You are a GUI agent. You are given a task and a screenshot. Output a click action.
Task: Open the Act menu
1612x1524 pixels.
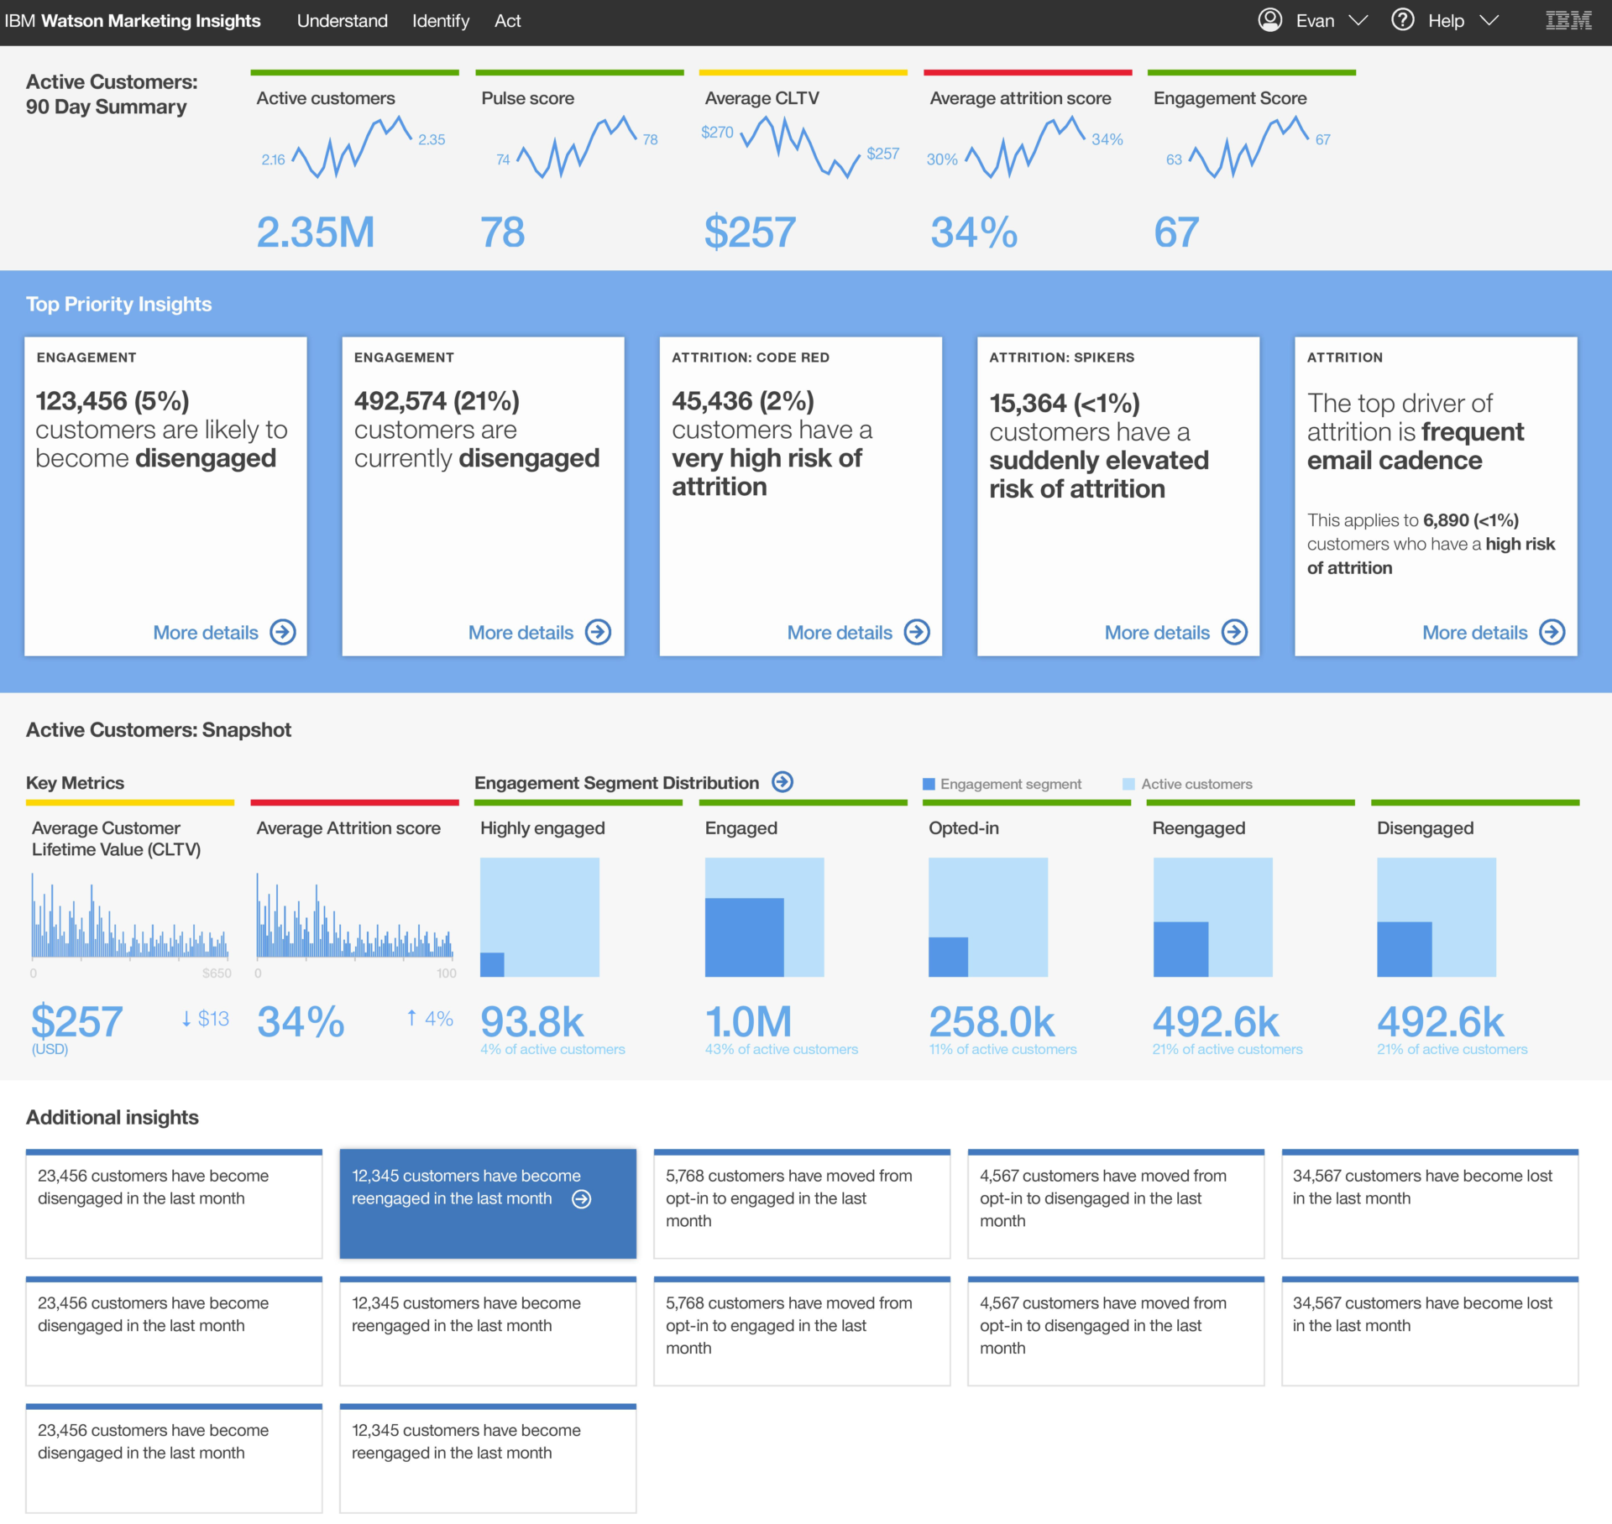[x=507, y=21]
